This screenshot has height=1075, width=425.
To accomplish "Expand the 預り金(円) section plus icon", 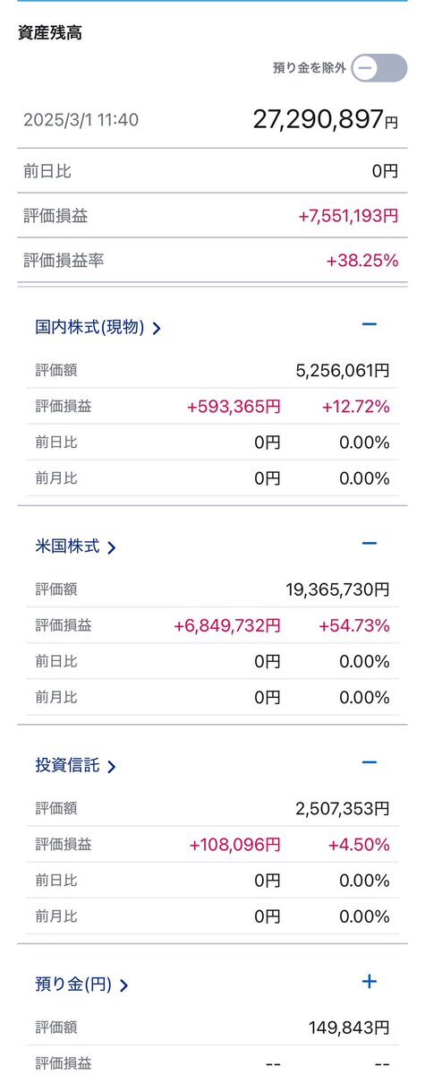I will coord(370,982).
